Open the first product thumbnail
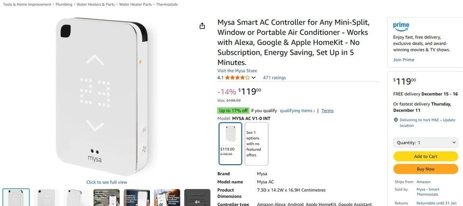 click(16, 197)
